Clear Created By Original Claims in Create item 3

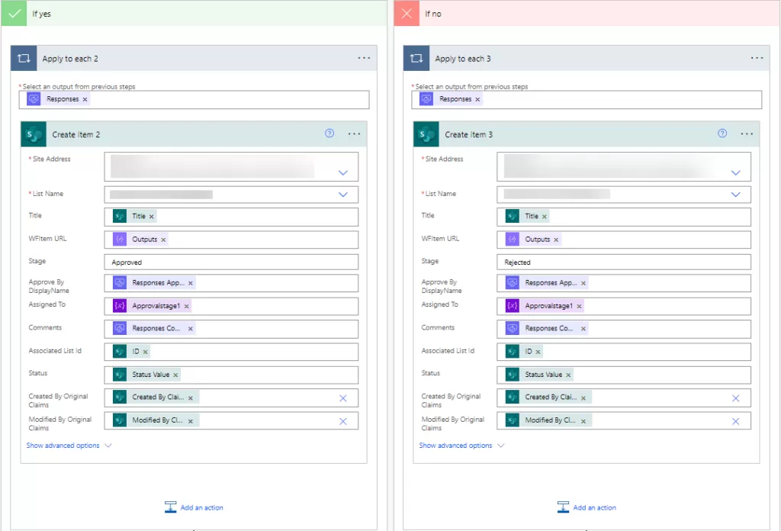(x=735, y=398)
